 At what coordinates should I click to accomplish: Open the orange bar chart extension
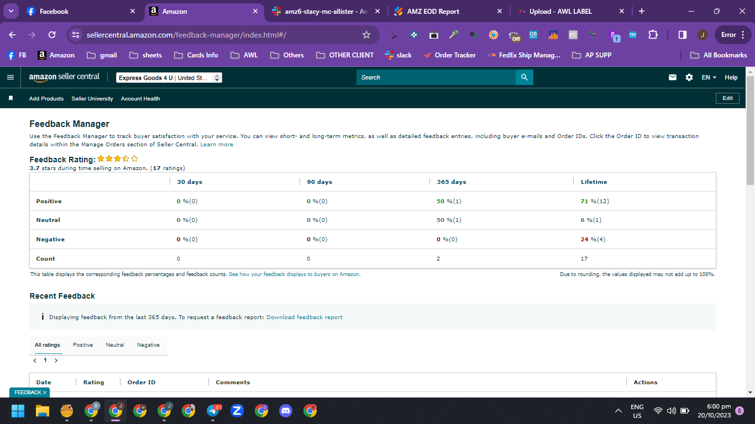tap(553, 35)
